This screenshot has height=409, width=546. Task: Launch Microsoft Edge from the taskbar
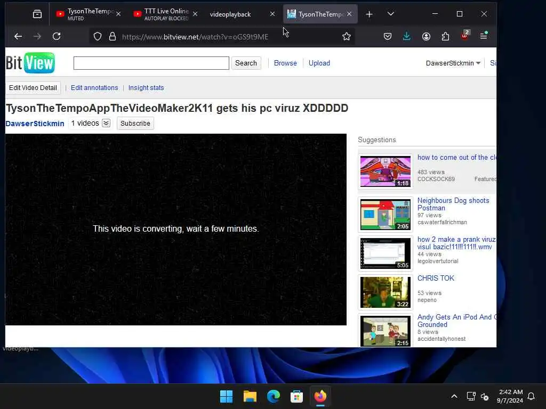(x=274, y=396)
